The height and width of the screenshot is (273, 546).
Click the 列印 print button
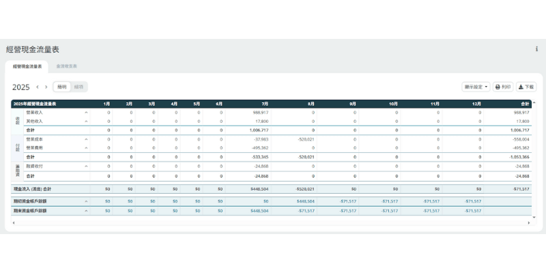coord(503,87)
